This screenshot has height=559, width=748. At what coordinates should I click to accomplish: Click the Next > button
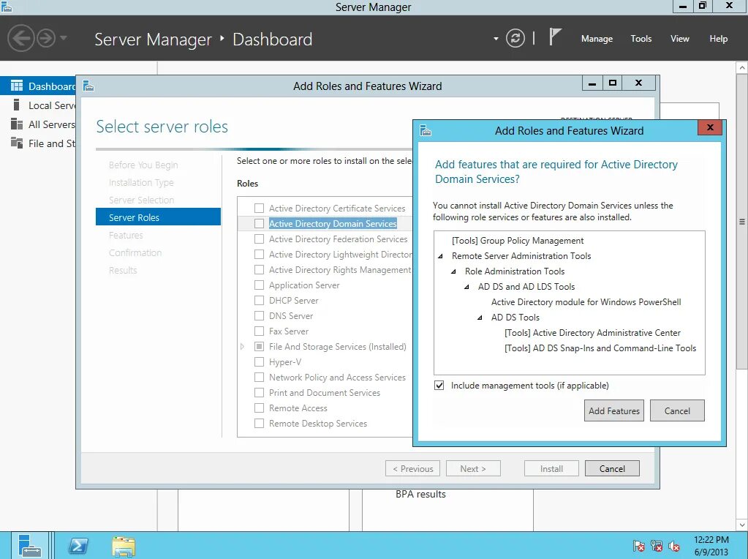click(473, 469)
